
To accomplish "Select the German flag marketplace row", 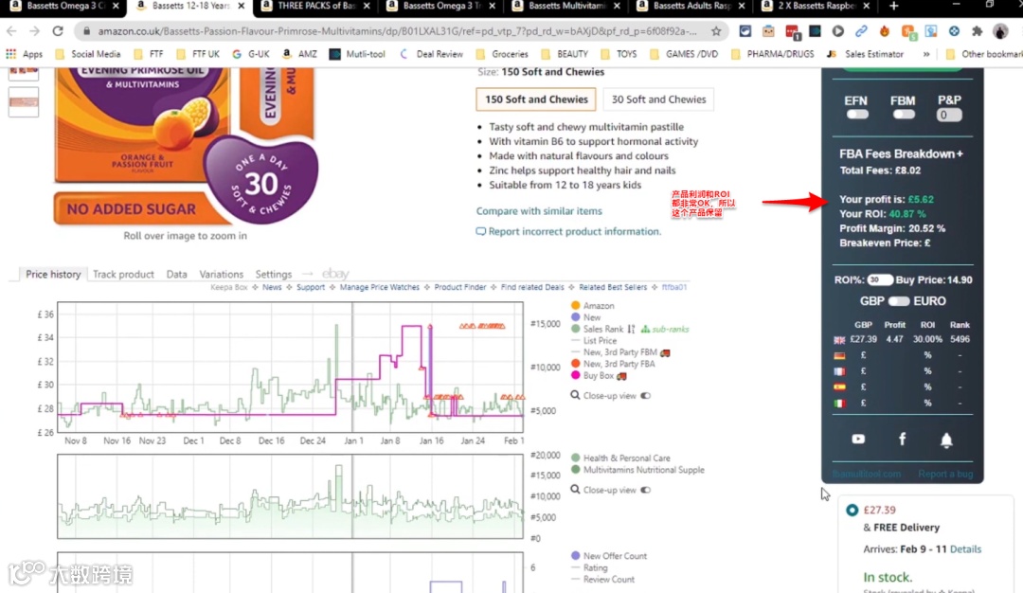I will pyautogui.click(x=903, y=355).
